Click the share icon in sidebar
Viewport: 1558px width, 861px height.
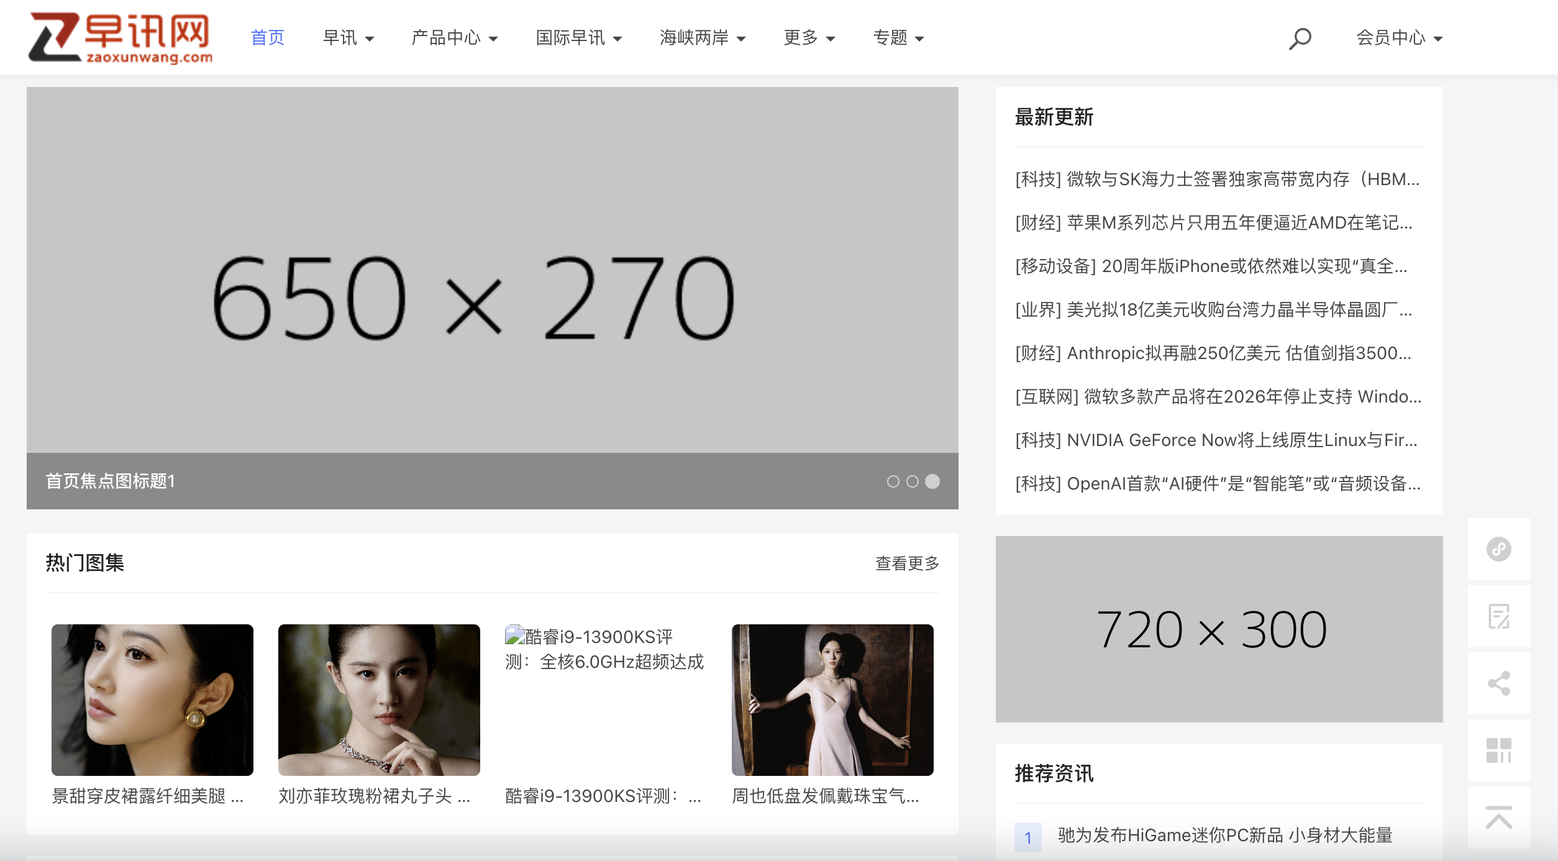(1498, 683)
